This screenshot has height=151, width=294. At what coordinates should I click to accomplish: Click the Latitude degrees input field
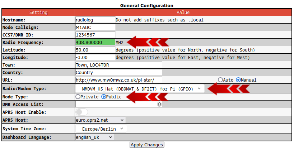[x=95, y=50]
